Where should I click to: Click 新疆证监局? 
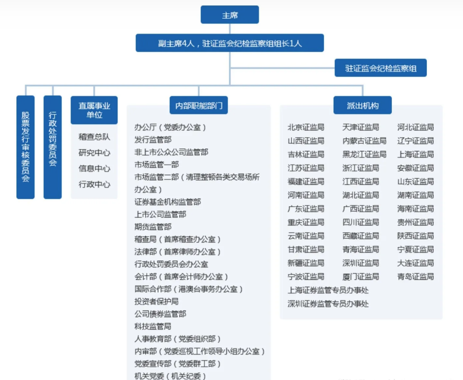[306, 263]
